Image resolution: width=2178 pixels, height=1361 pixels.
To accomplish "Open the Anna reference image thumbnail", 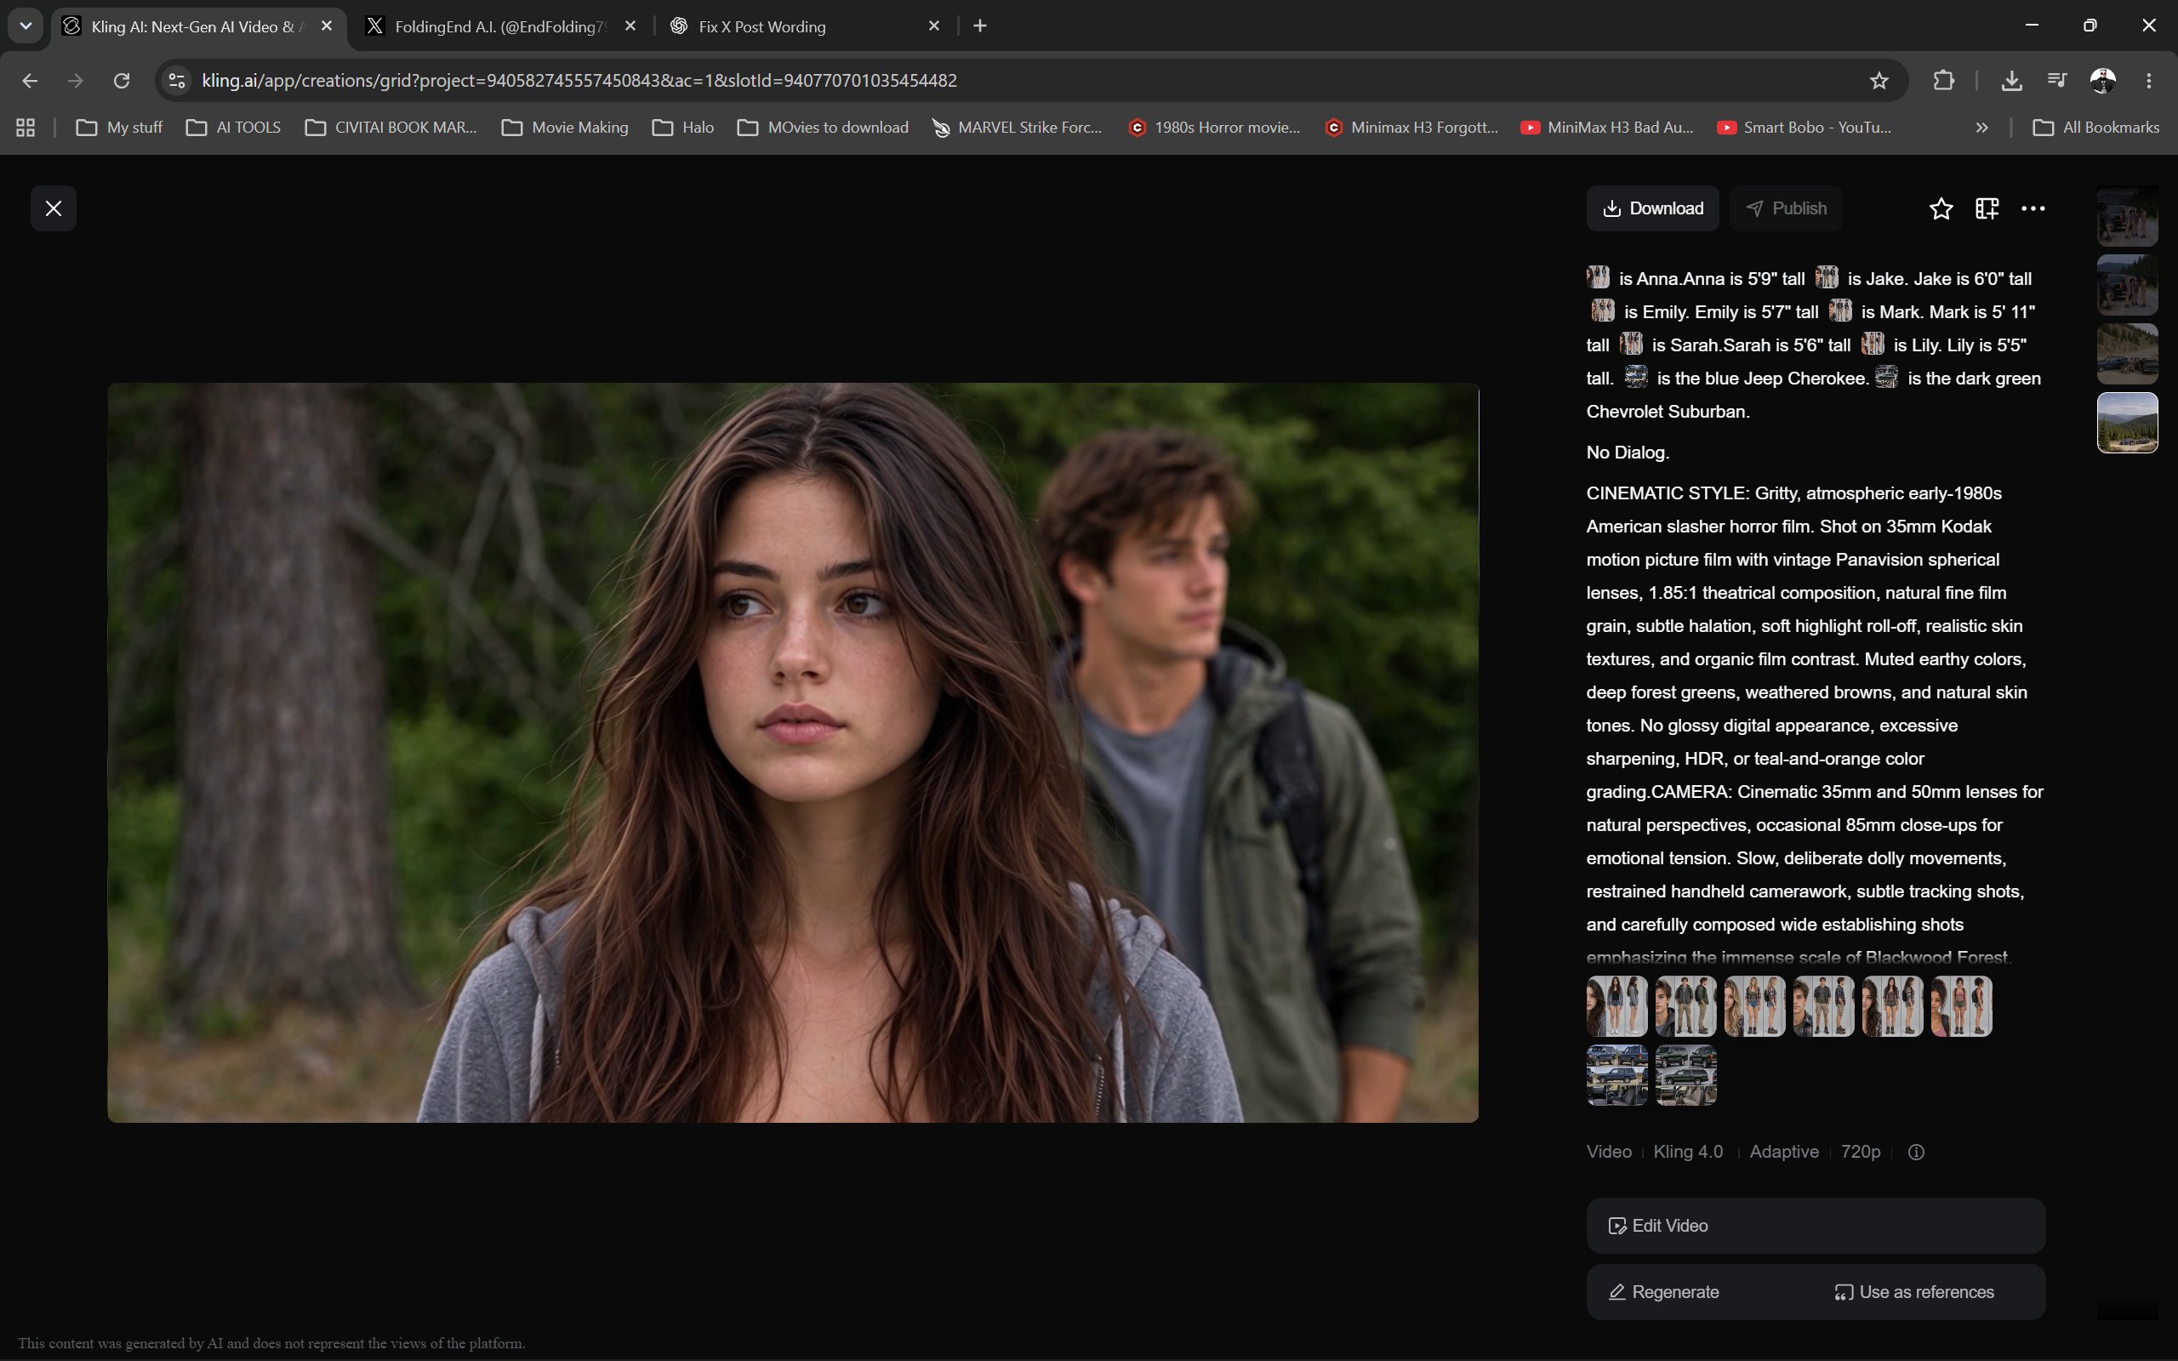I will (1616, 1006).
